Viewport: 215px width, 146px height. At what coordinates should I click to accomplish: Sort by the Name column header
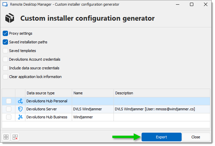pos(93,93)
